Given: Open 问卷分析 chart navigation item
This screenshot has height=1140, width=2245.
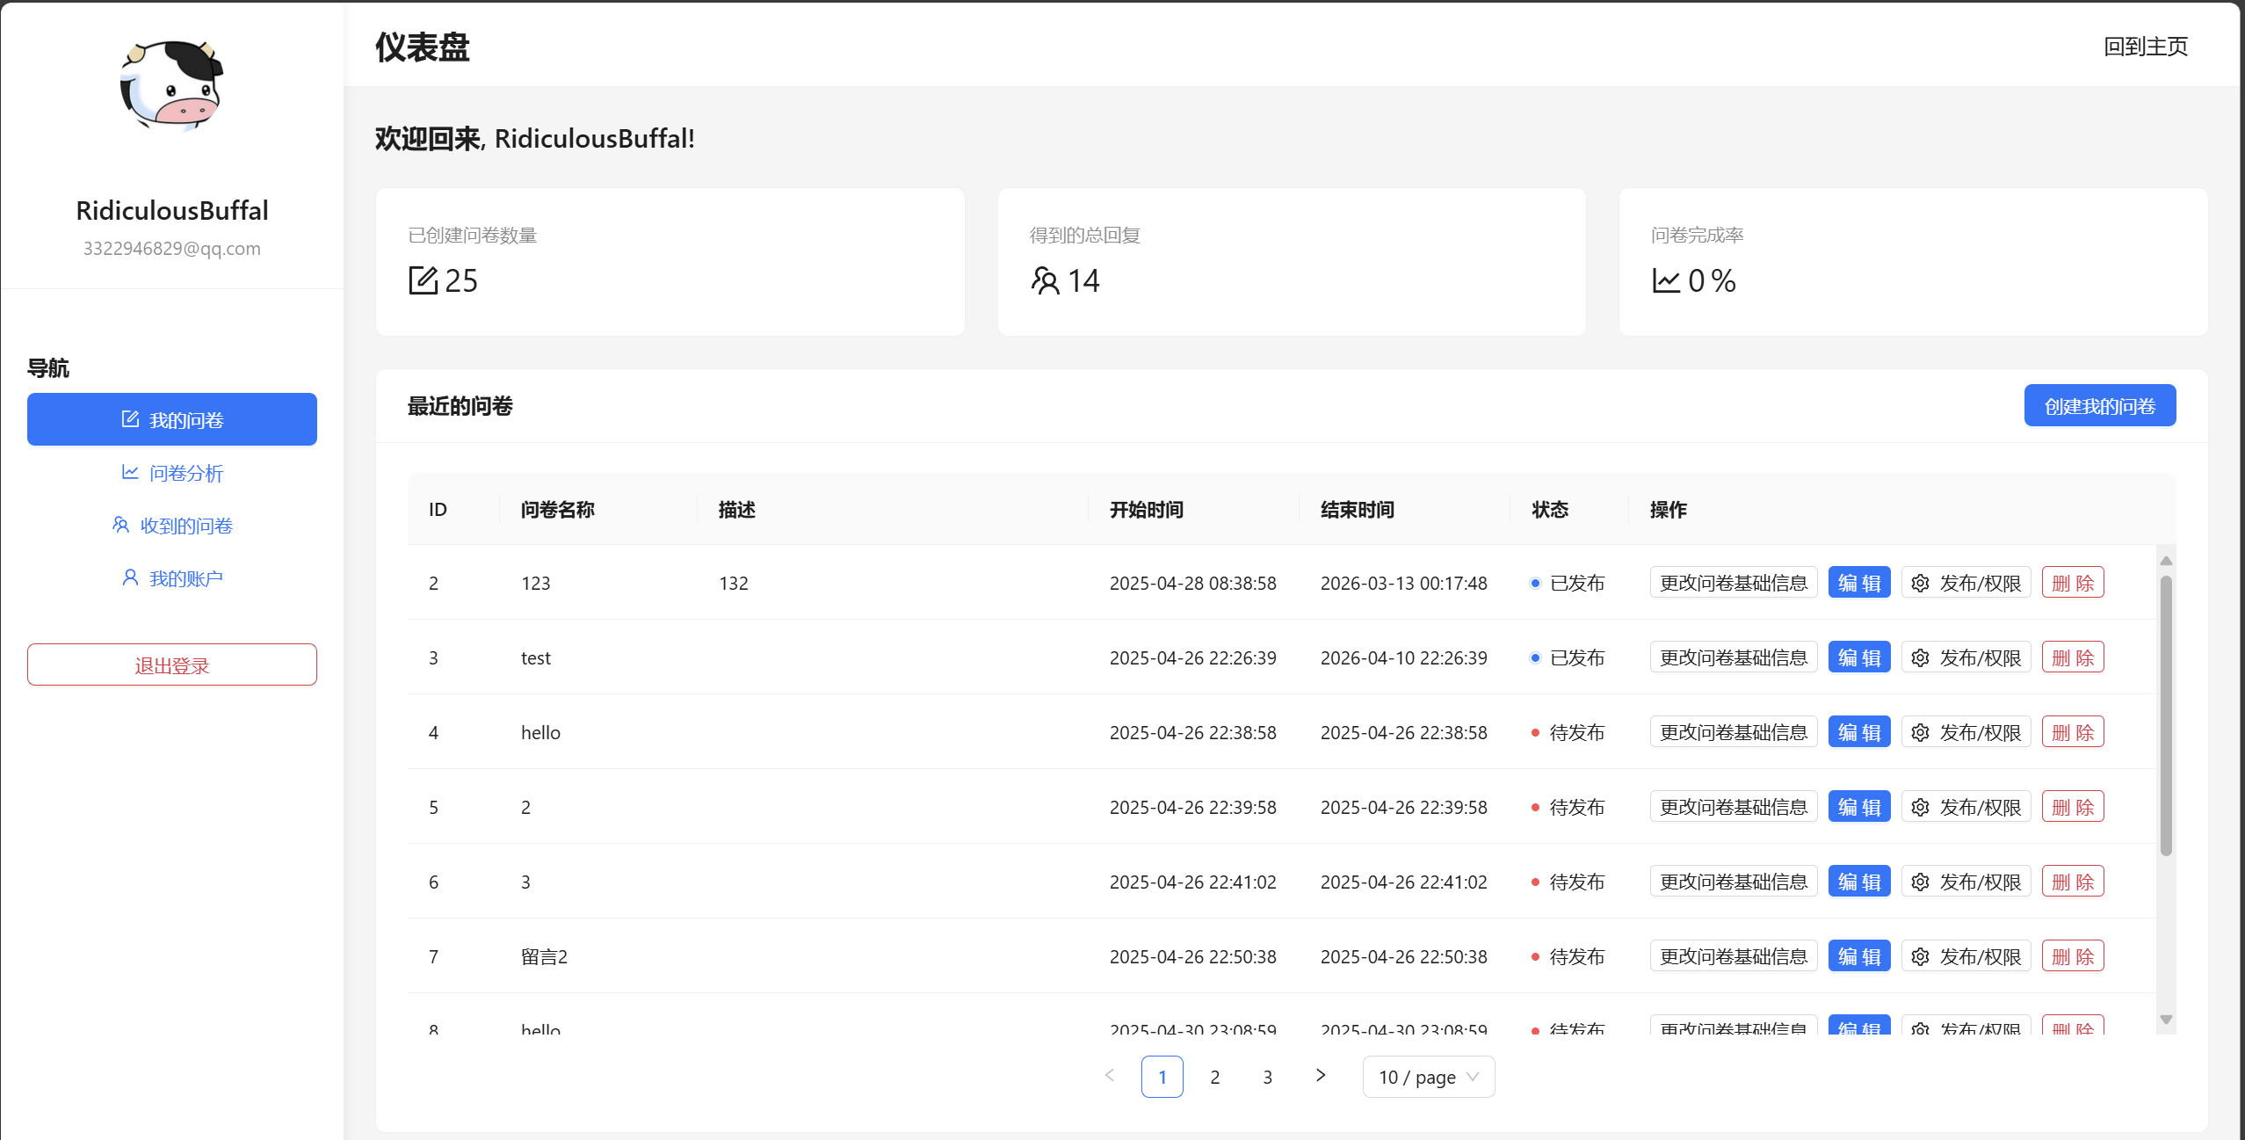Looking at the screenshot, I should tap(172, 473).
